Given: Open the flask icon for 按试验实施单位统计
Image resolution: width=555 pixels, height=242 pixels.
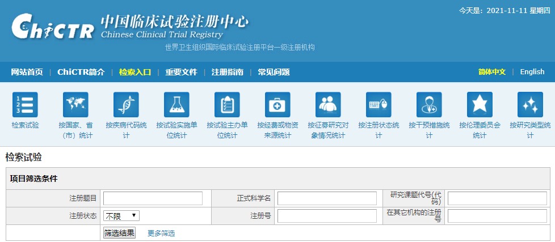Looking at the screenshot, I should click(x=176, y=105).
